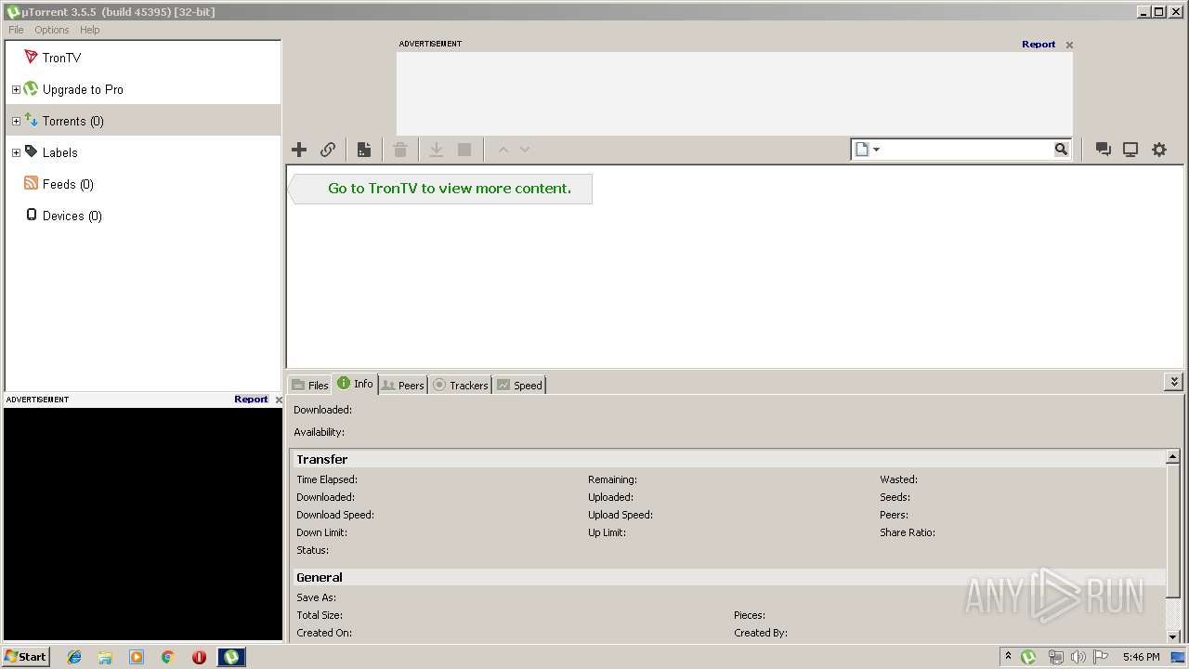Click Report link on top advertisement
1189x669 pixels.
[x=1039, y=45]
